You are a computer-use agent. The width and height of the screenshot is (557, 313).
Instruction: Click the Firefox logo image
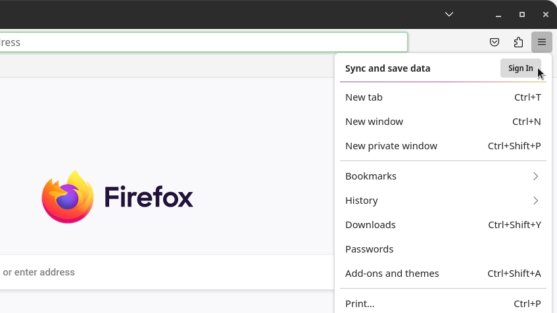tap(68, 197)
